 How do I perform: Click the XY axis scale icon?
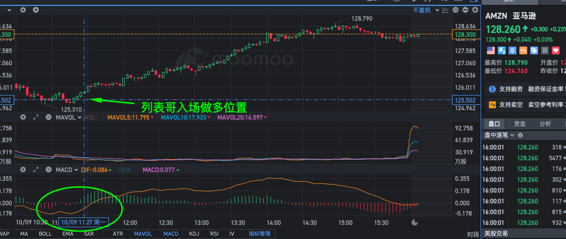point(446,10)
